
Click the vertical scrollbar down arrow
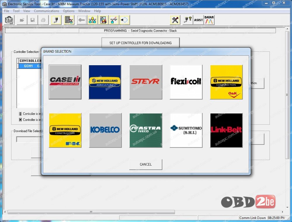(287, 207)
